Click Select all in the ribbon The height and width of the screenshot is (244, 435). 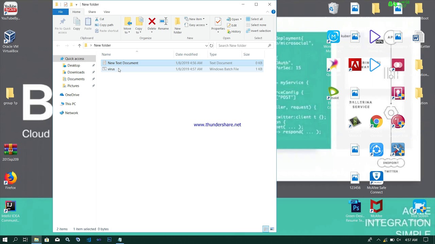254,19
